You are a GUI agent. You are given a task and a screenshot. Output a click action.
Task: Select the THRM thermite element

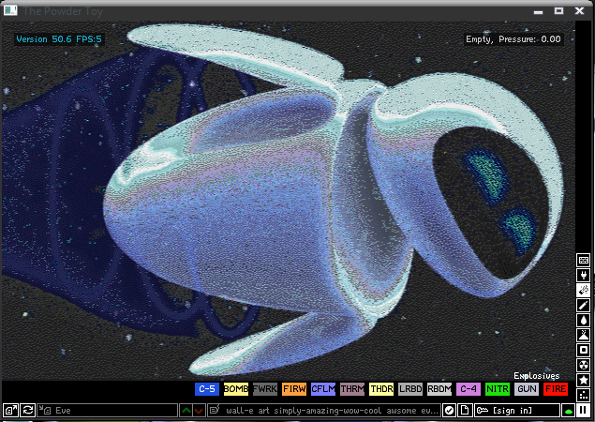click(352, 389)
